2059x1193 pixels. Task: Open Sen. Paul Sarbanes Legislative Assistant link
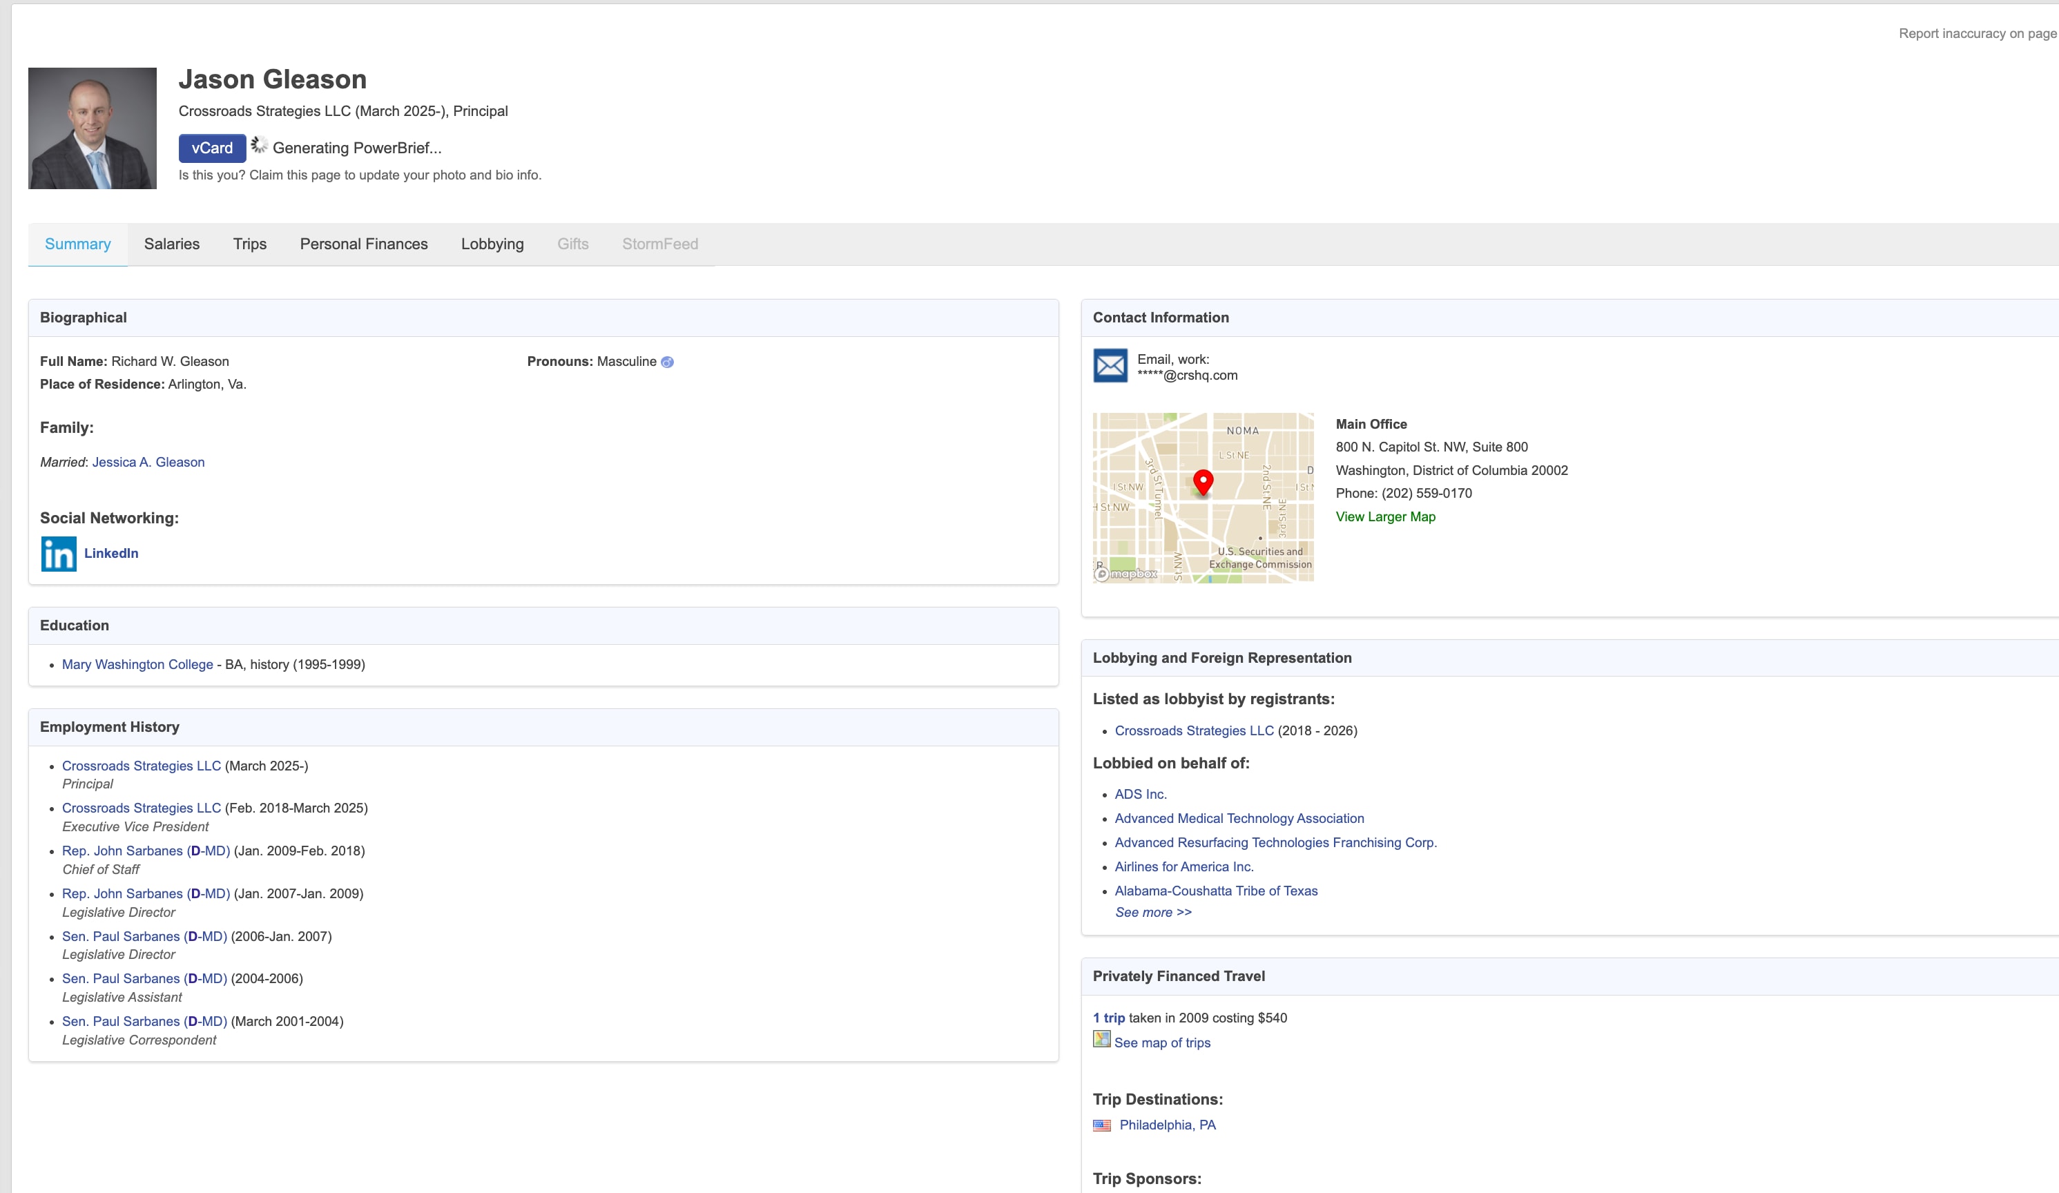pos(144,979)
